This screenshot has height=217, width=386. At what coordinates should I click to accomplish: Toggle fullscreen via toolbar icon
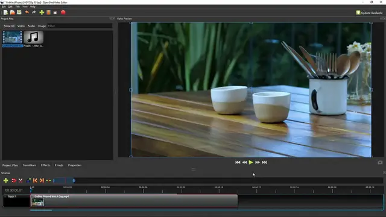[55, 12]
